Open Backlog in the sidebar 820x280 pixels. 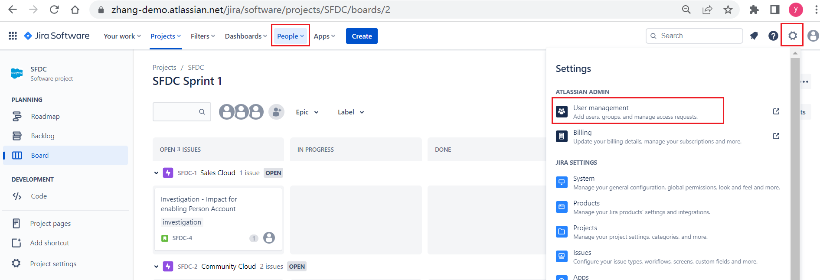point(65,136)
